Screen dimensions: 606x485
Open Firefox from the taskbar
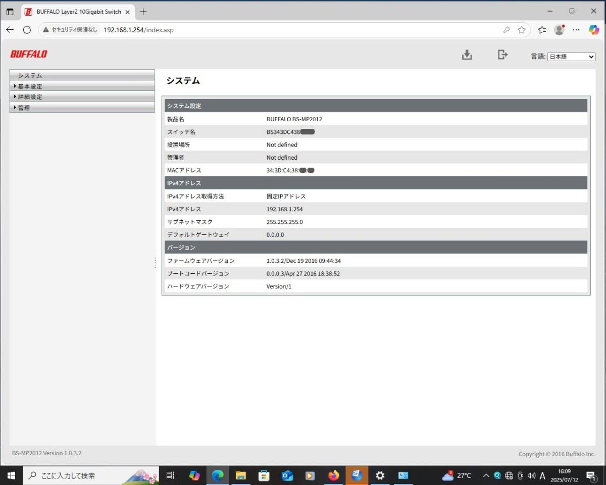333,475
